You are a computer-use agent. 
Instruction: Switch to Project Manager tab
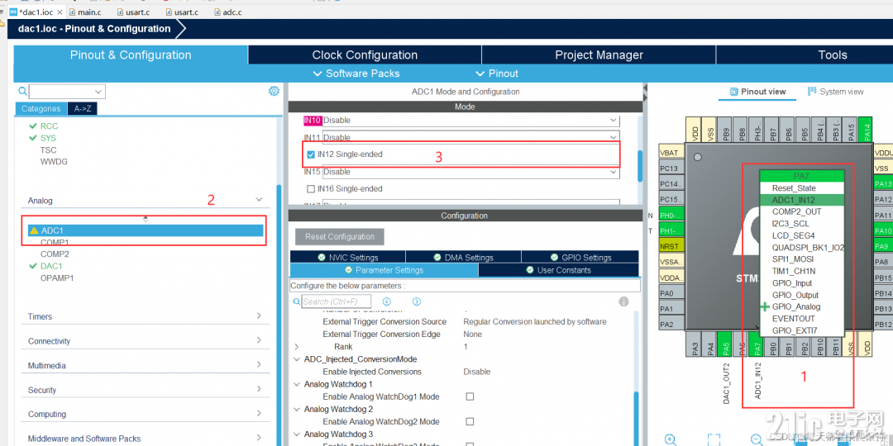(599, 55)
